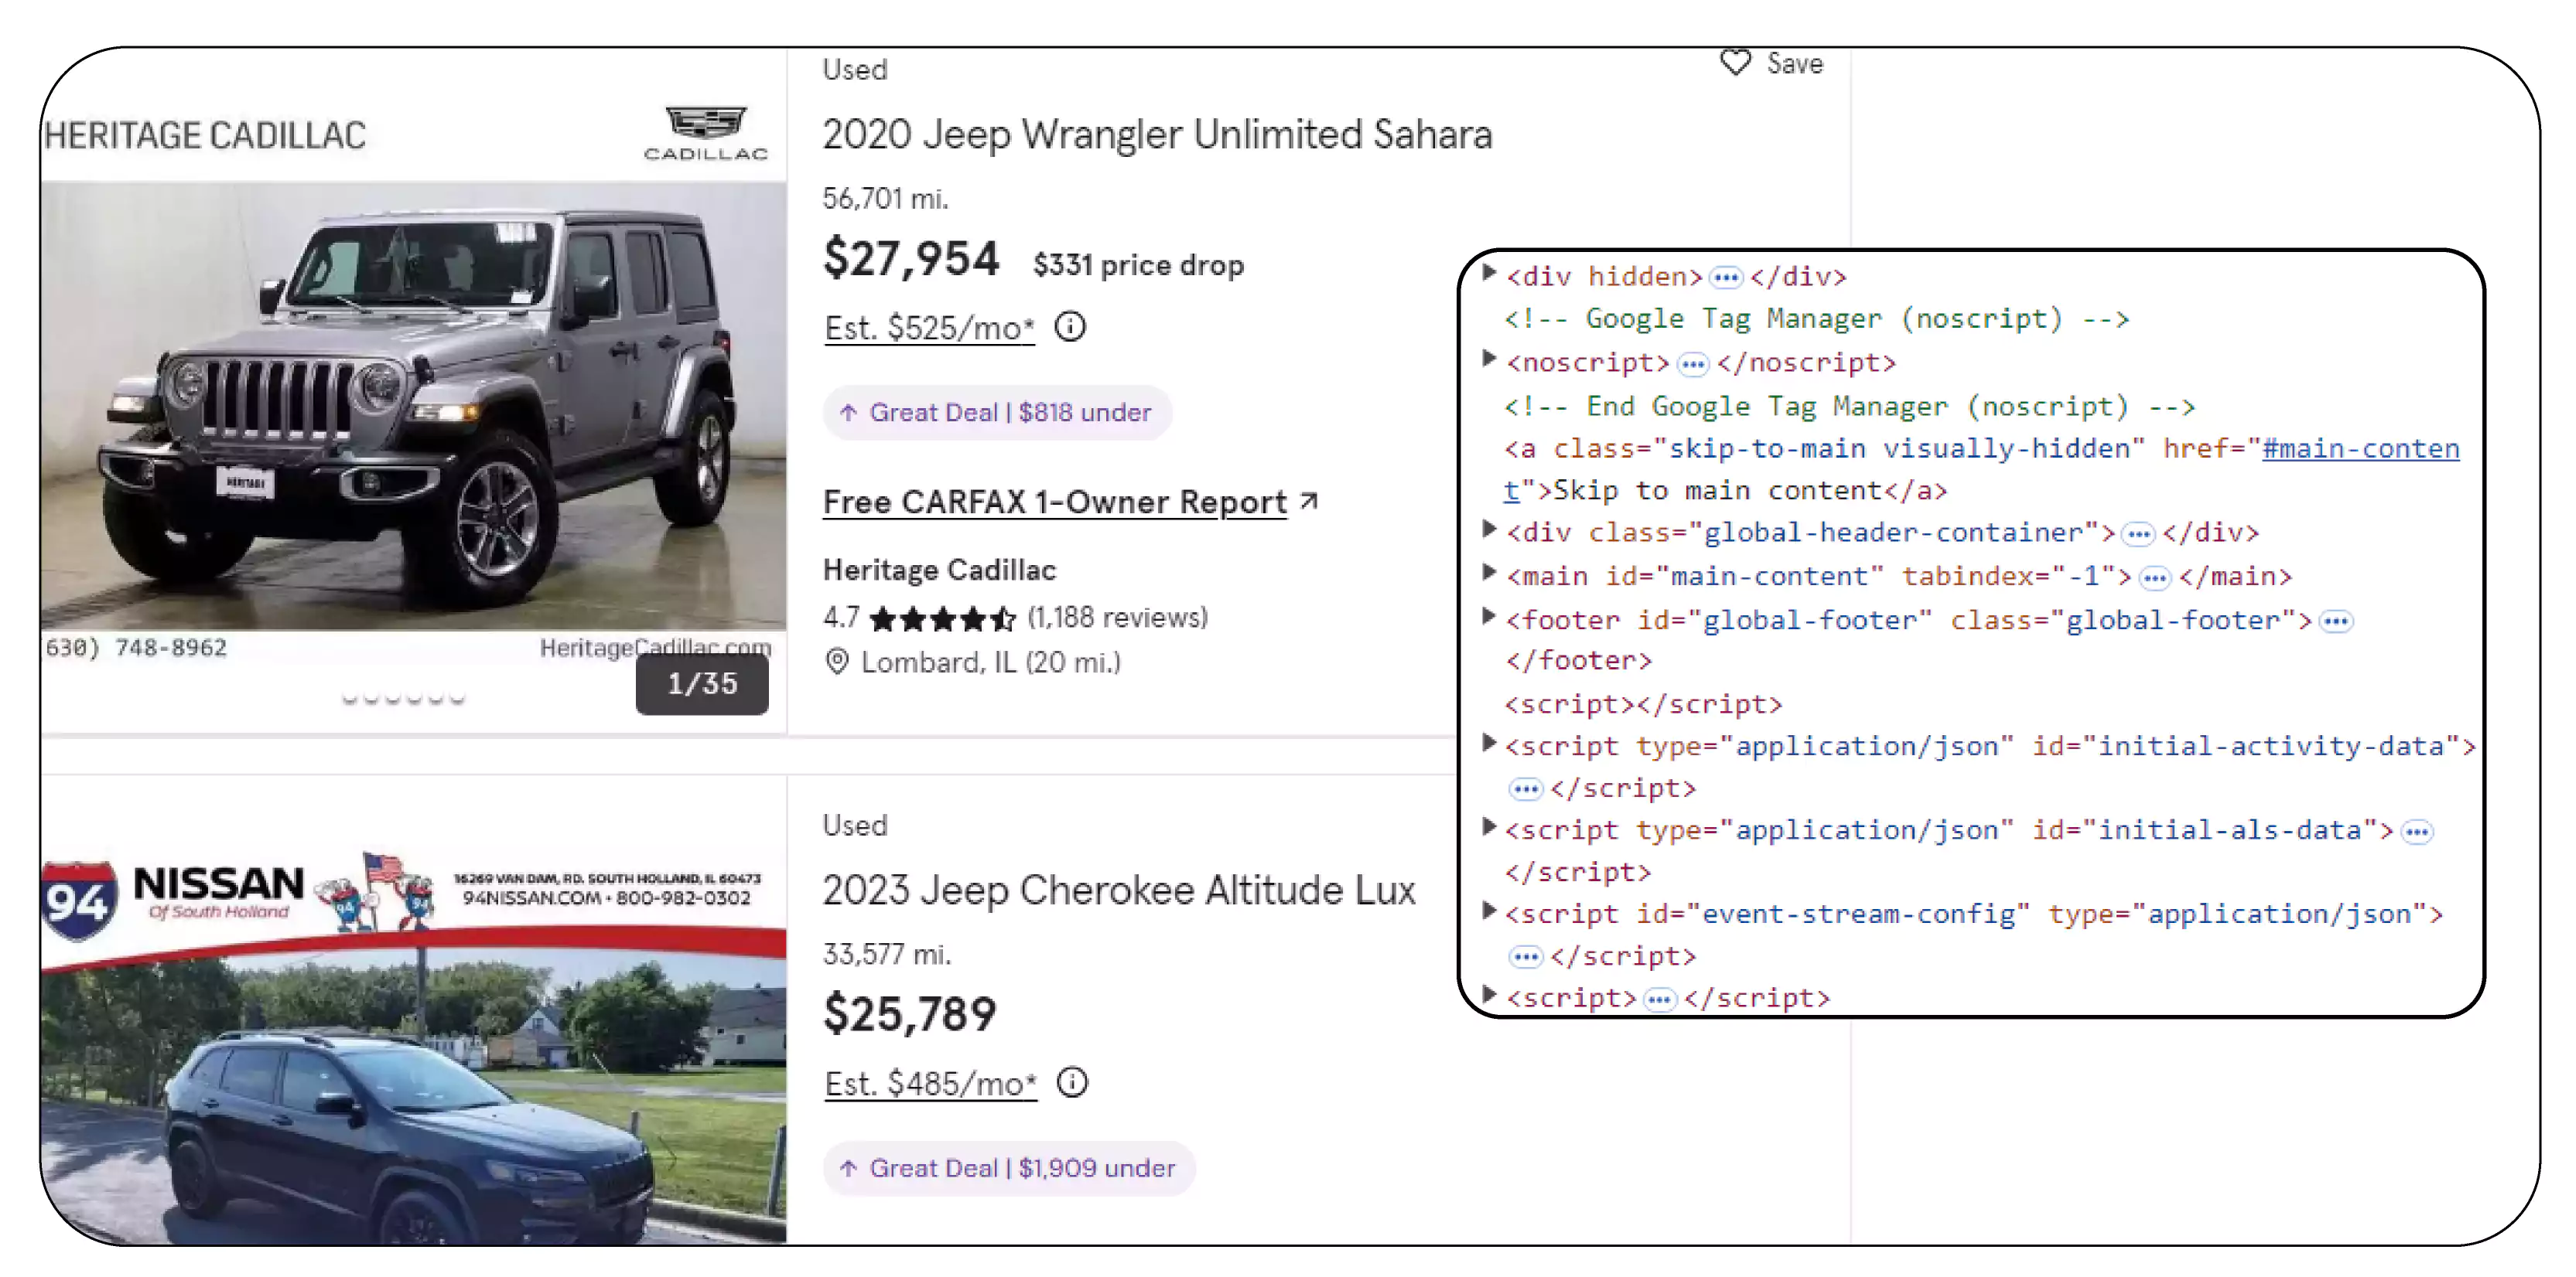Select the Google Tag Manager (noscript) comment line
Screen dimensions: 2576x1277
point(1817,318)
